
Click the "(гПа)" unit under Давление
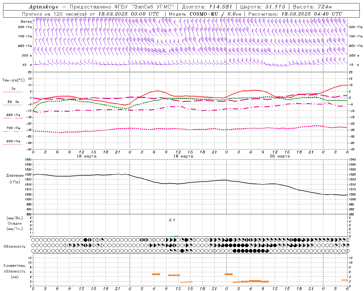pyautogui.click(x=15, y=182)
